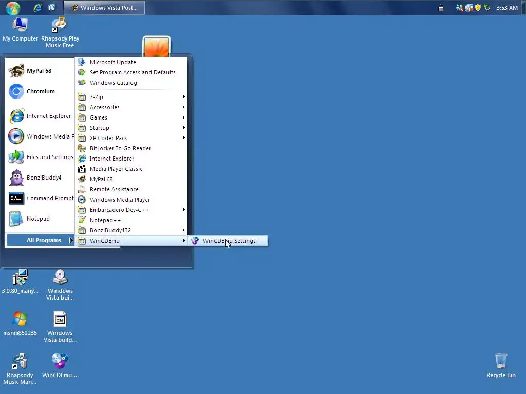Viewport: 526px width, 394px height.
Task: Open Internet Explorer pinned Start item
Action: tap(40, 116)
